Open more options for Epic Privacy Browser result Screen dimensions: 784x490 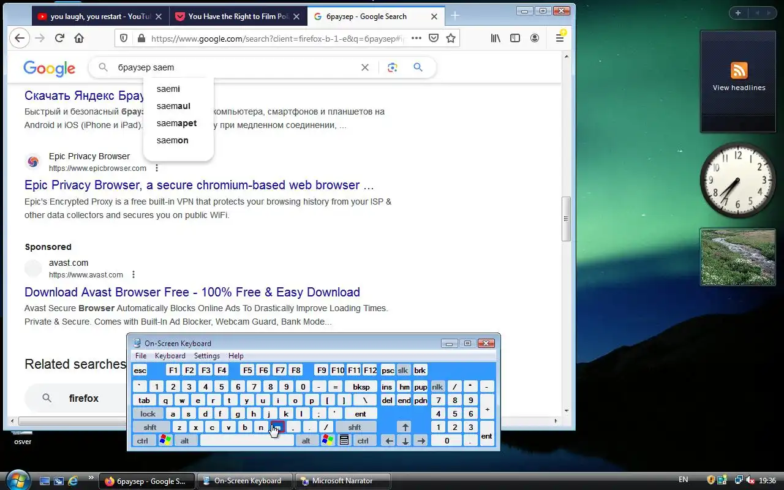157,168
